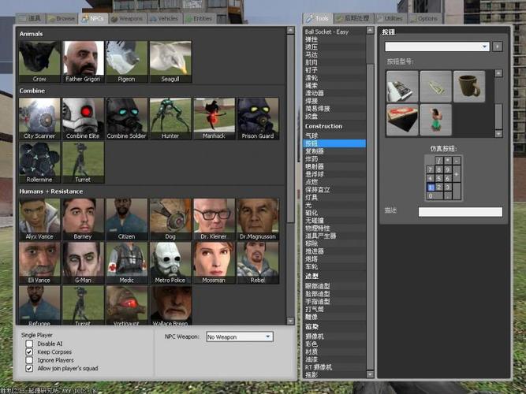Spawn Father Grigori from the Animals section
Viewport: 526px width, 394px height.
pos(83,61)
